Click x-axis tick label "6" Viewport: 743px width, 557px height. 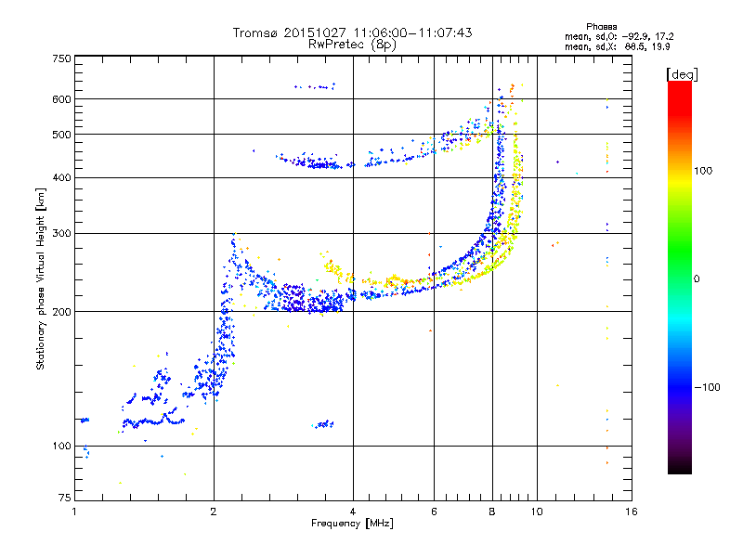434,512
